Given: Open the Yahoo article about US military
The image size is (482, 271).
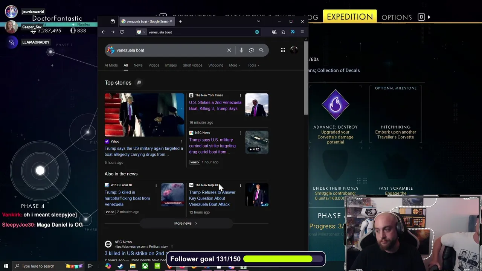Looking at the screenshot, I should point(144,151).
